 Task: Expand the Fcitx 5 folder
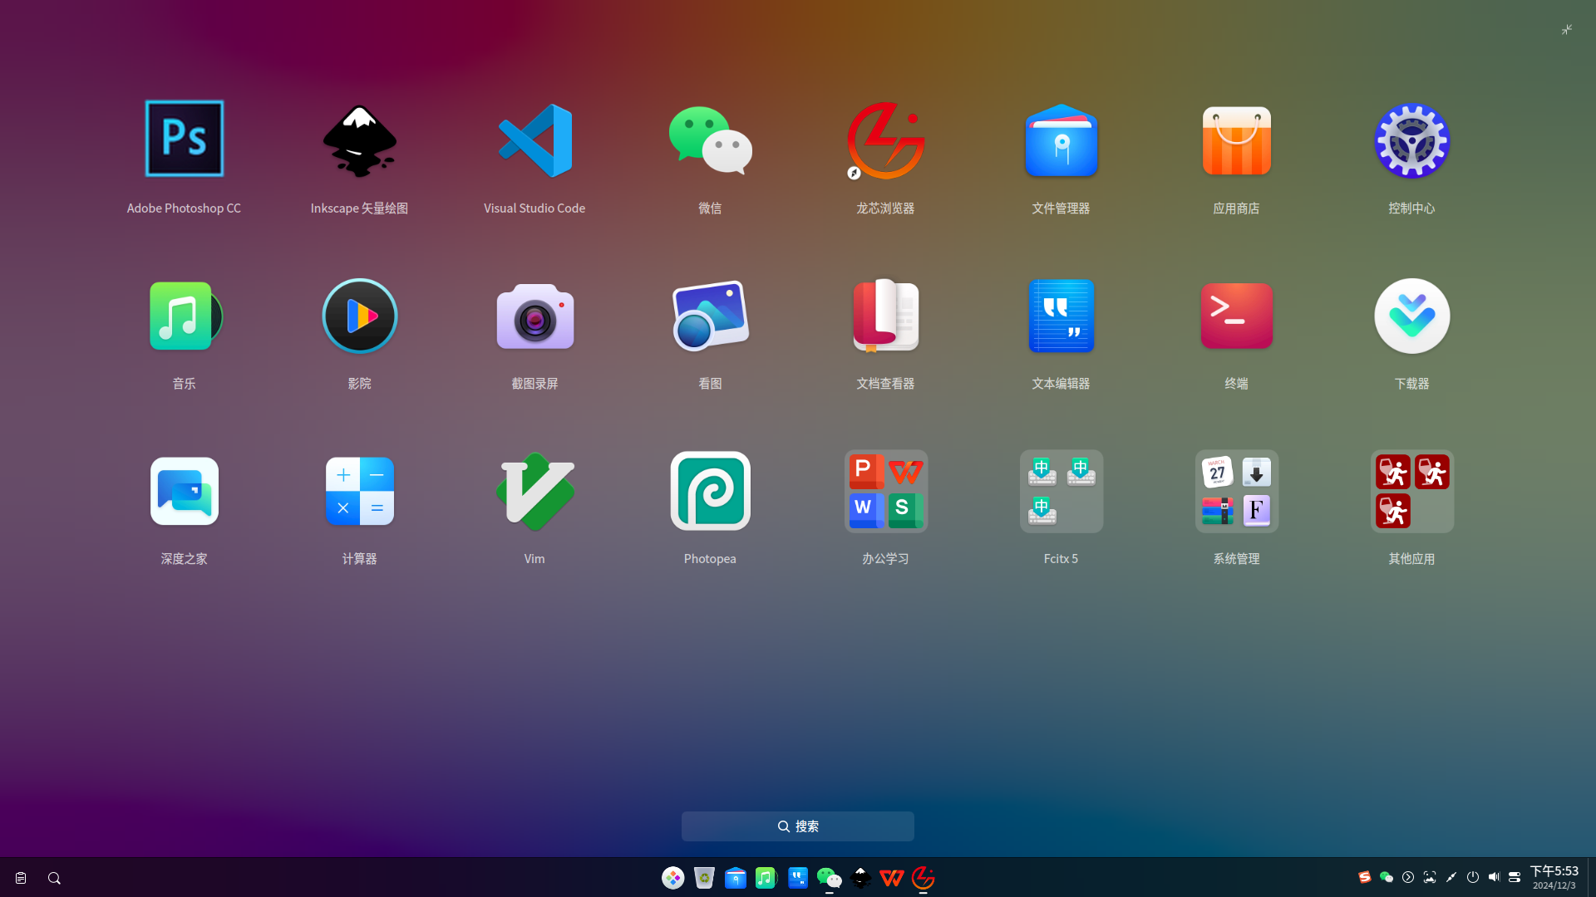(x=1061, y=491)
